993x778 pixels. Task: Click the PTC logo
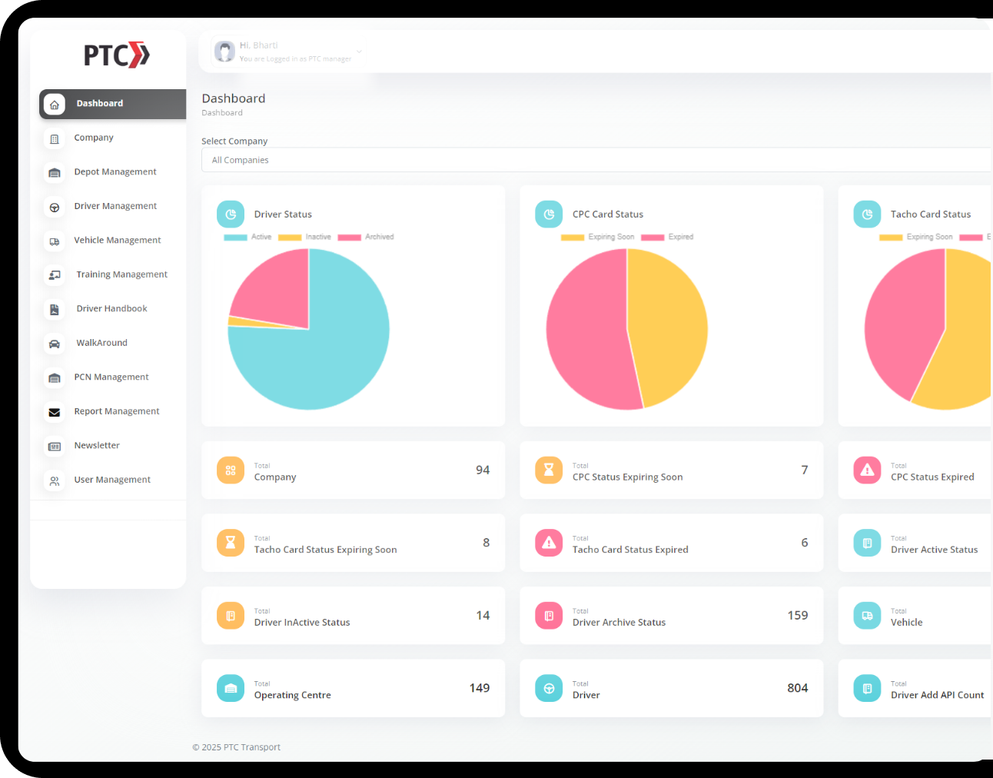(116, 55)
